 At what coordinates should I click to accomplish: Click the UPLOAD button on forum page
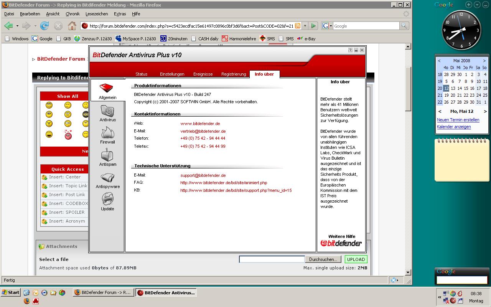pos(356,259)
